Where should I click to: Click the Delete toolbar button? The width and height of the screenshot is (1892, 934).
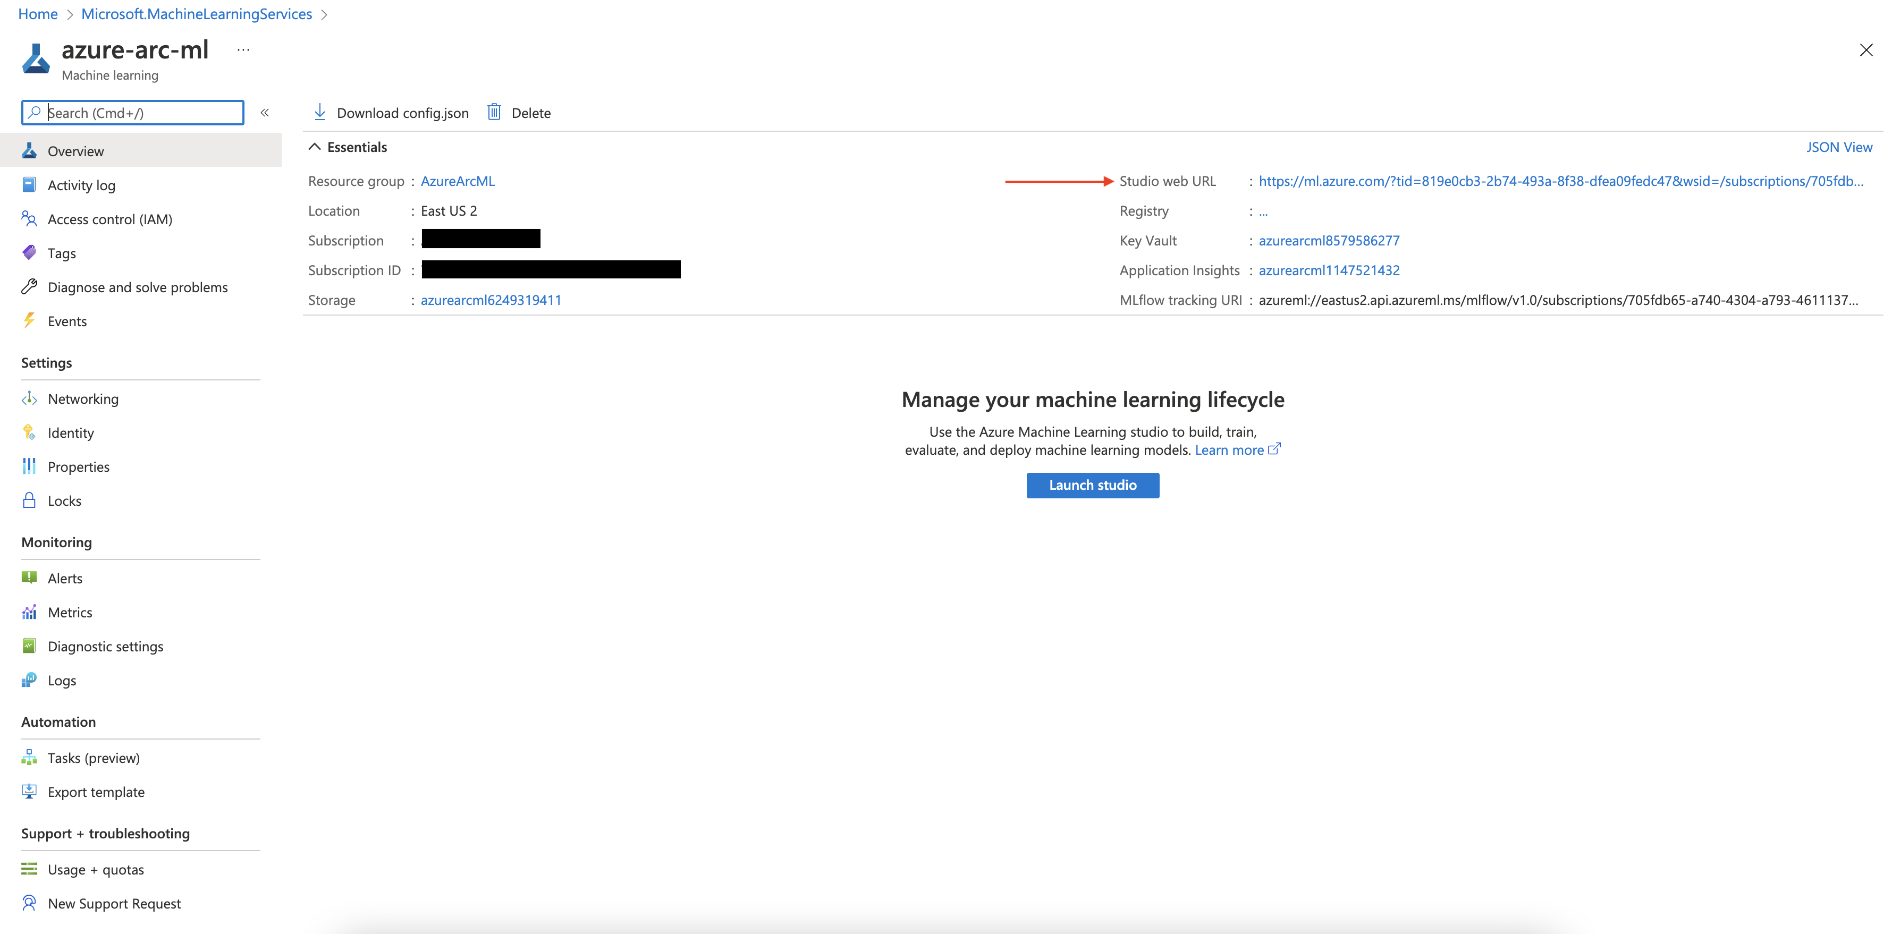(x=519, y=112)
